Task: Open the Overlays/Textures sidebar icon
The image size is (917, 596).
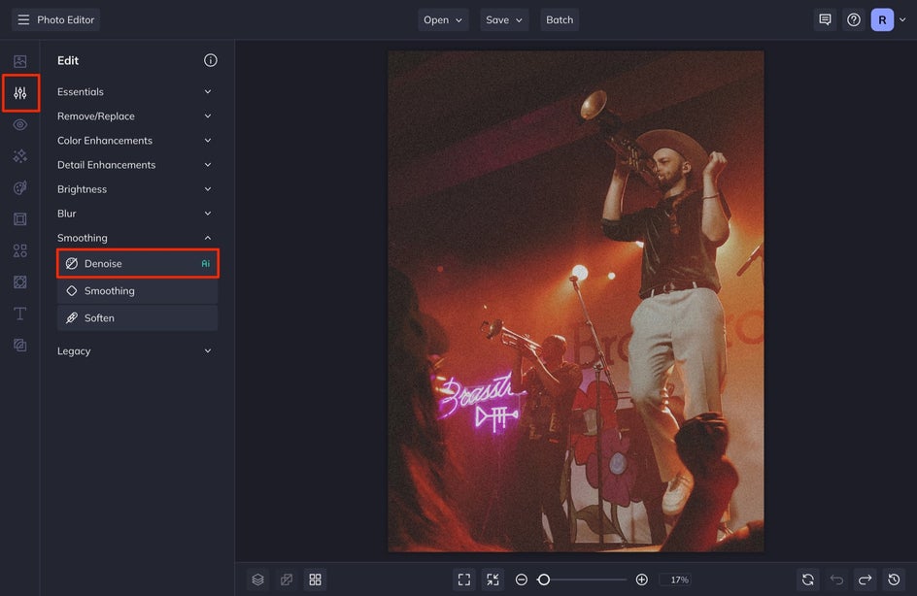Action: coord(19,282)
